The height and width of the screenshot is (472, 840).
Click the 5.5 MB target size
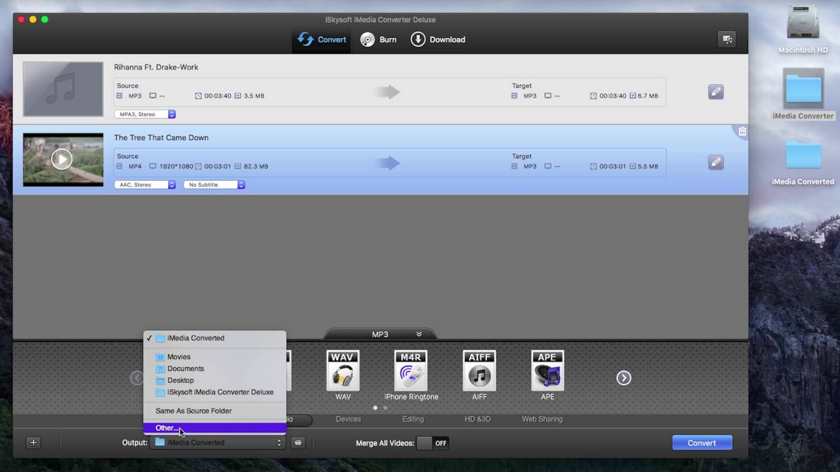point(648,167)
